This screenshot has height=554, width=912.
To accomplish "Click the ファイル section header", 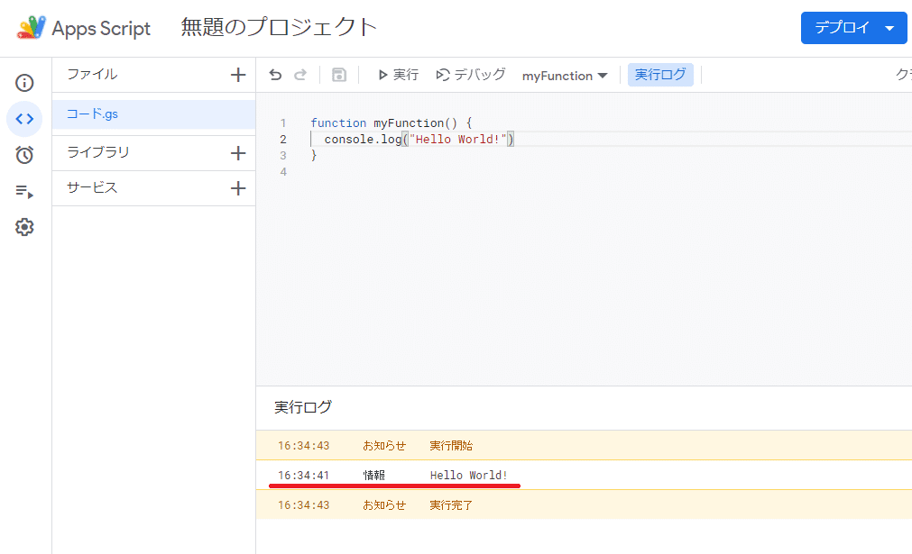I will click(x=92, y=75).
